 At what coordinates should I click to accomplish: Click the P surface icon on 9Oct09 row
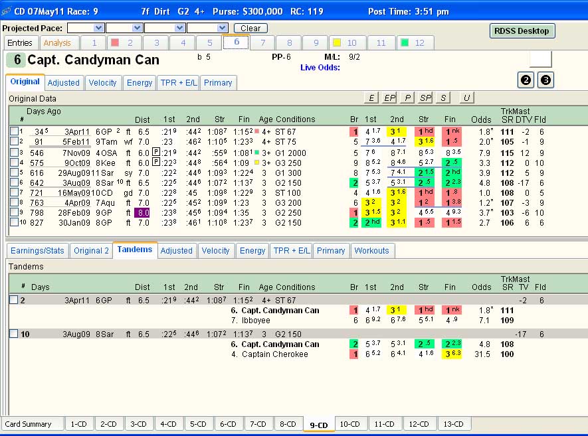tap(156, 162)
